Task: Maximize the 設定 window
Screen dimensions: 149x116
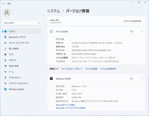Action: point(139,2)
